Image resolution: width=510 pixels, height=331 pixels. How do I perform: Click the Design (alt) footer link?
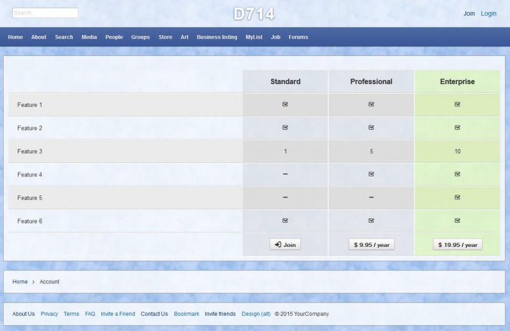coord(256,314)
